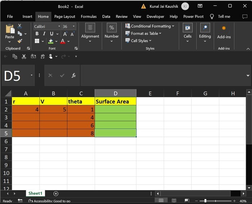Expand the font size 36 dropdown
Screen dimensions: 252x204
[x=74, y=27]
